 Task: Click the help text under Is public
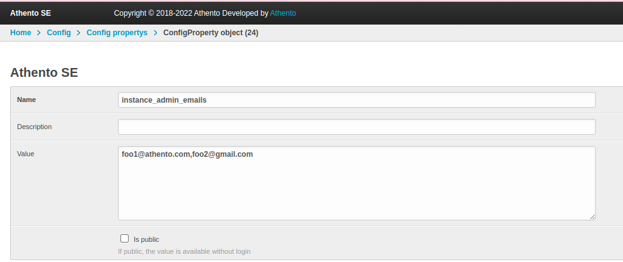tap(184, 251)
